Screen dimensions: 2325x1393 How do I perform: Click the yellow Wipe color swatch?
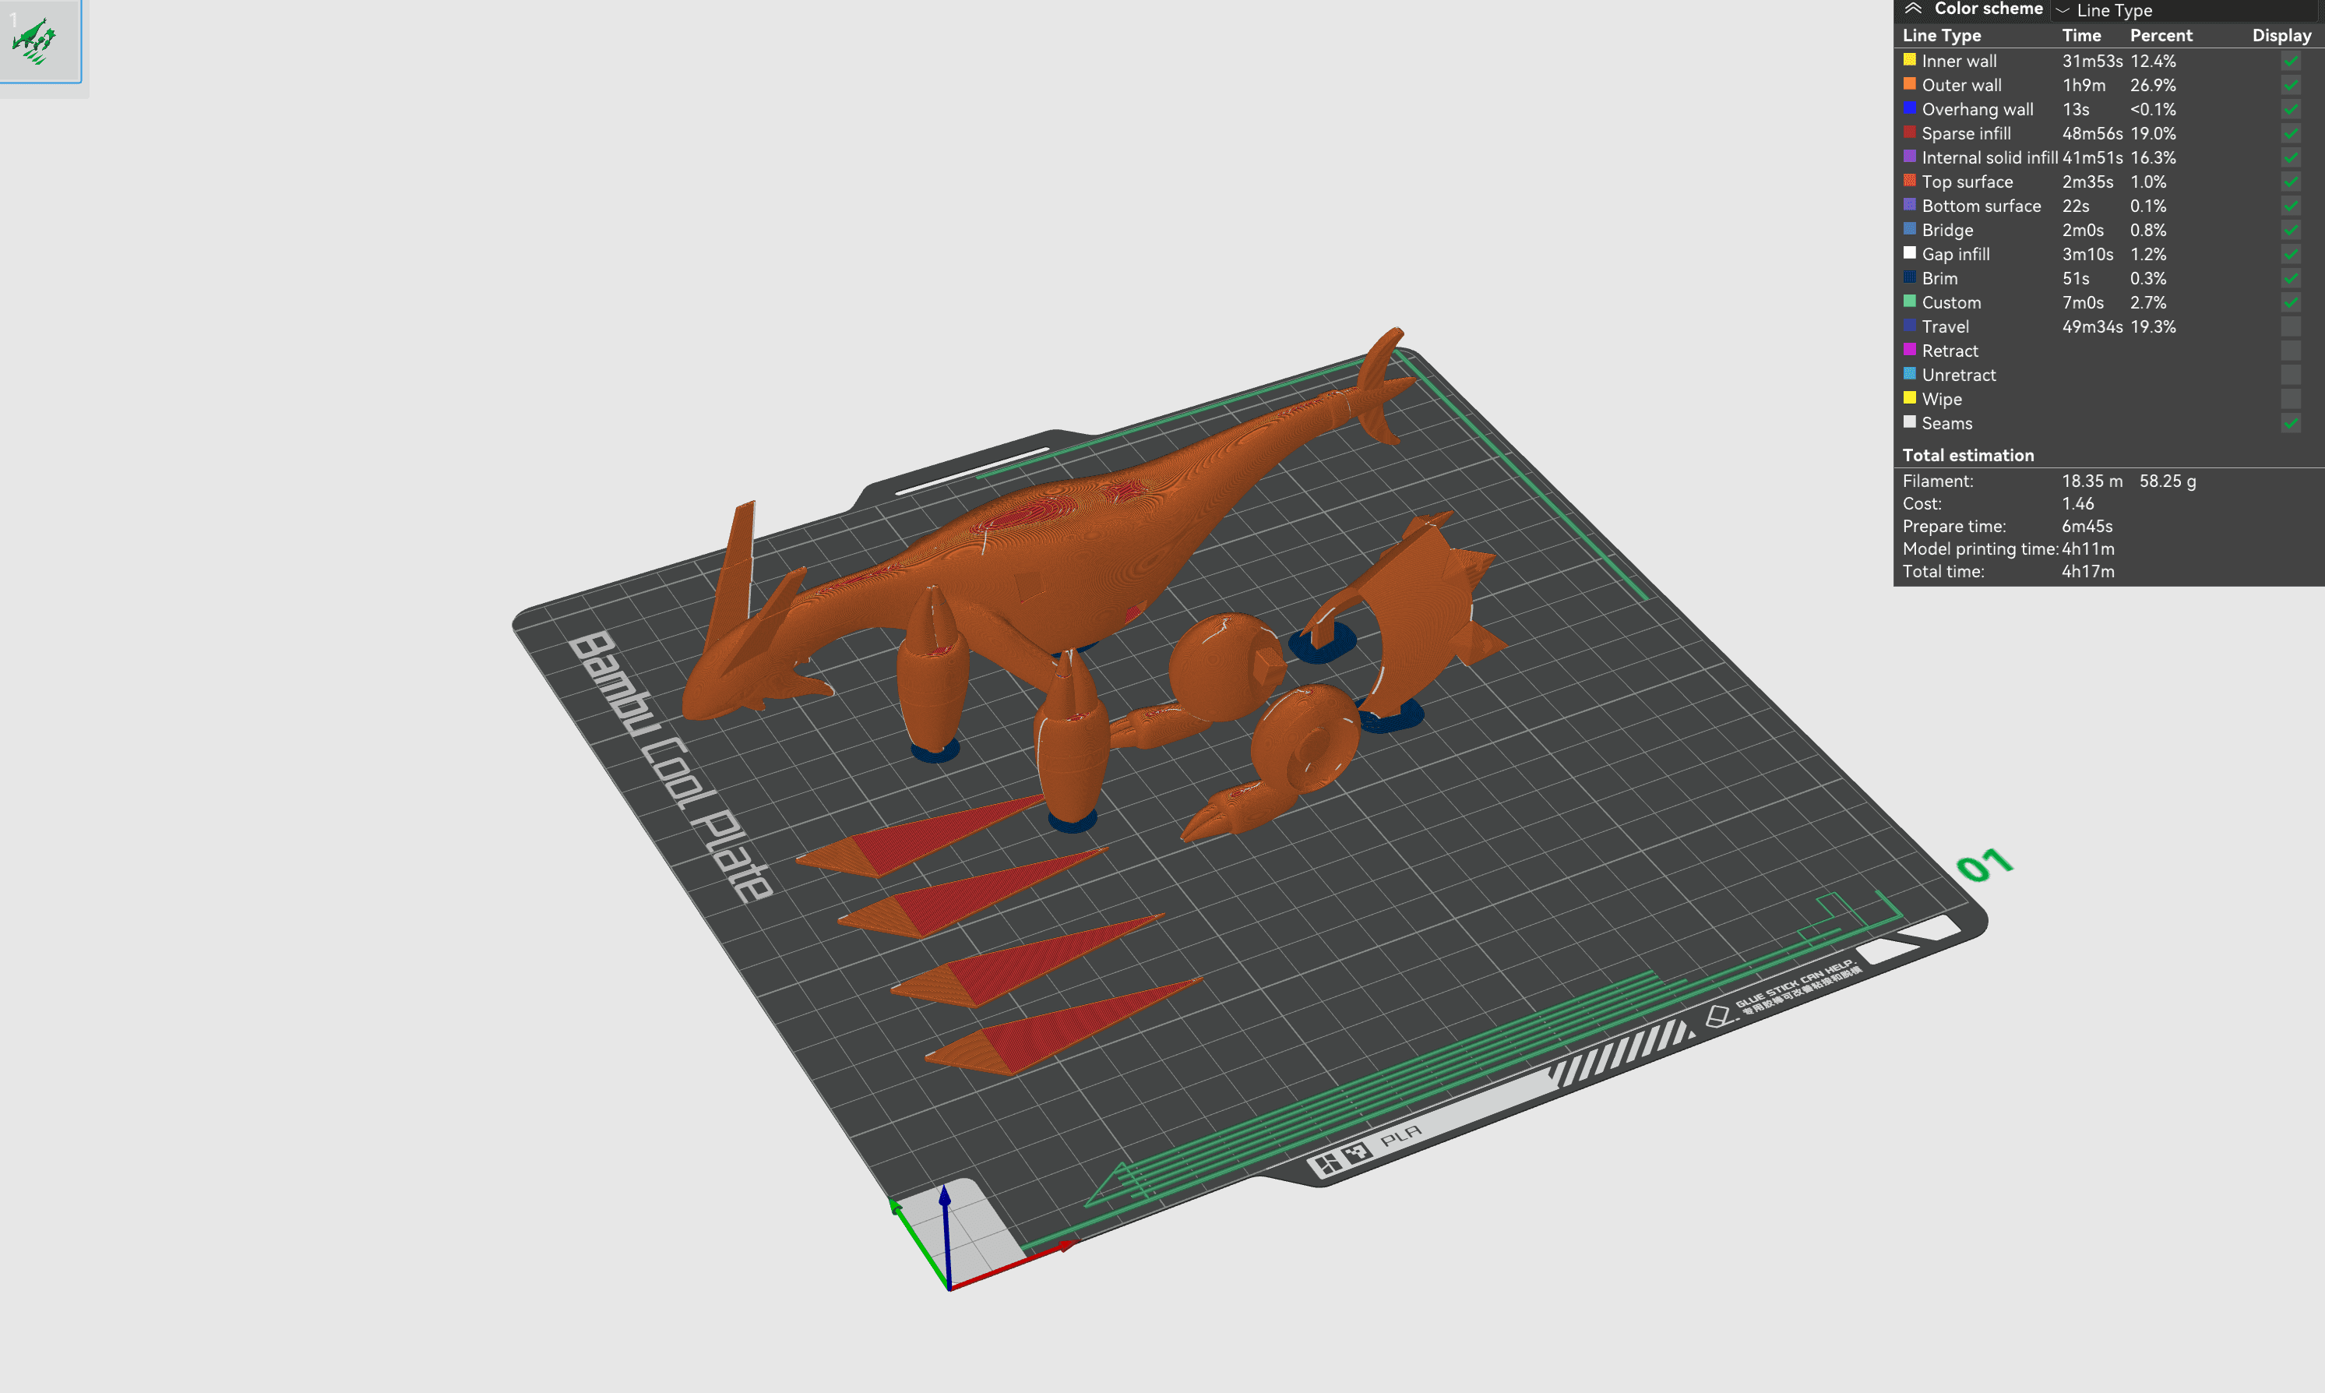(x=1909, y=397)
